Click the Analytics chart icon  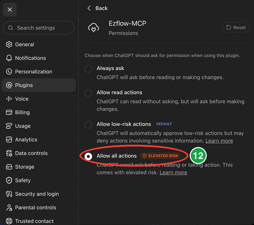tap(9, 139)
